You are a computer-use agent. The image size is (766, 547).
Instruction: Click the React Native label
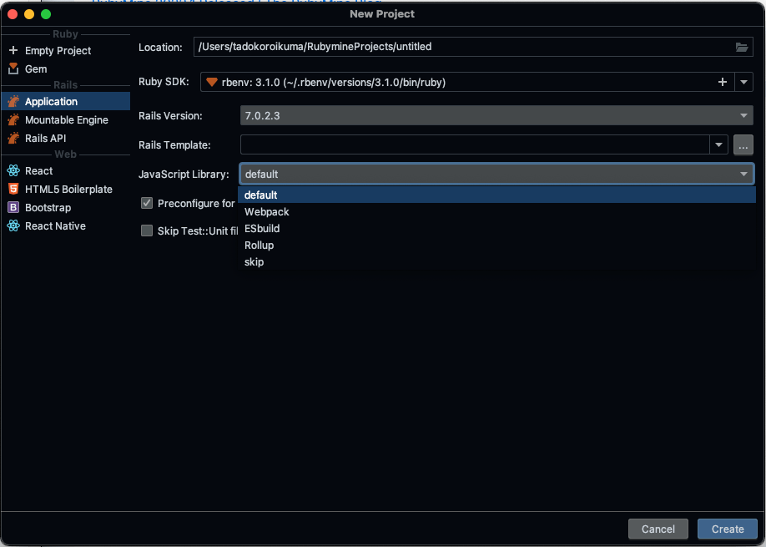point(55,225)
